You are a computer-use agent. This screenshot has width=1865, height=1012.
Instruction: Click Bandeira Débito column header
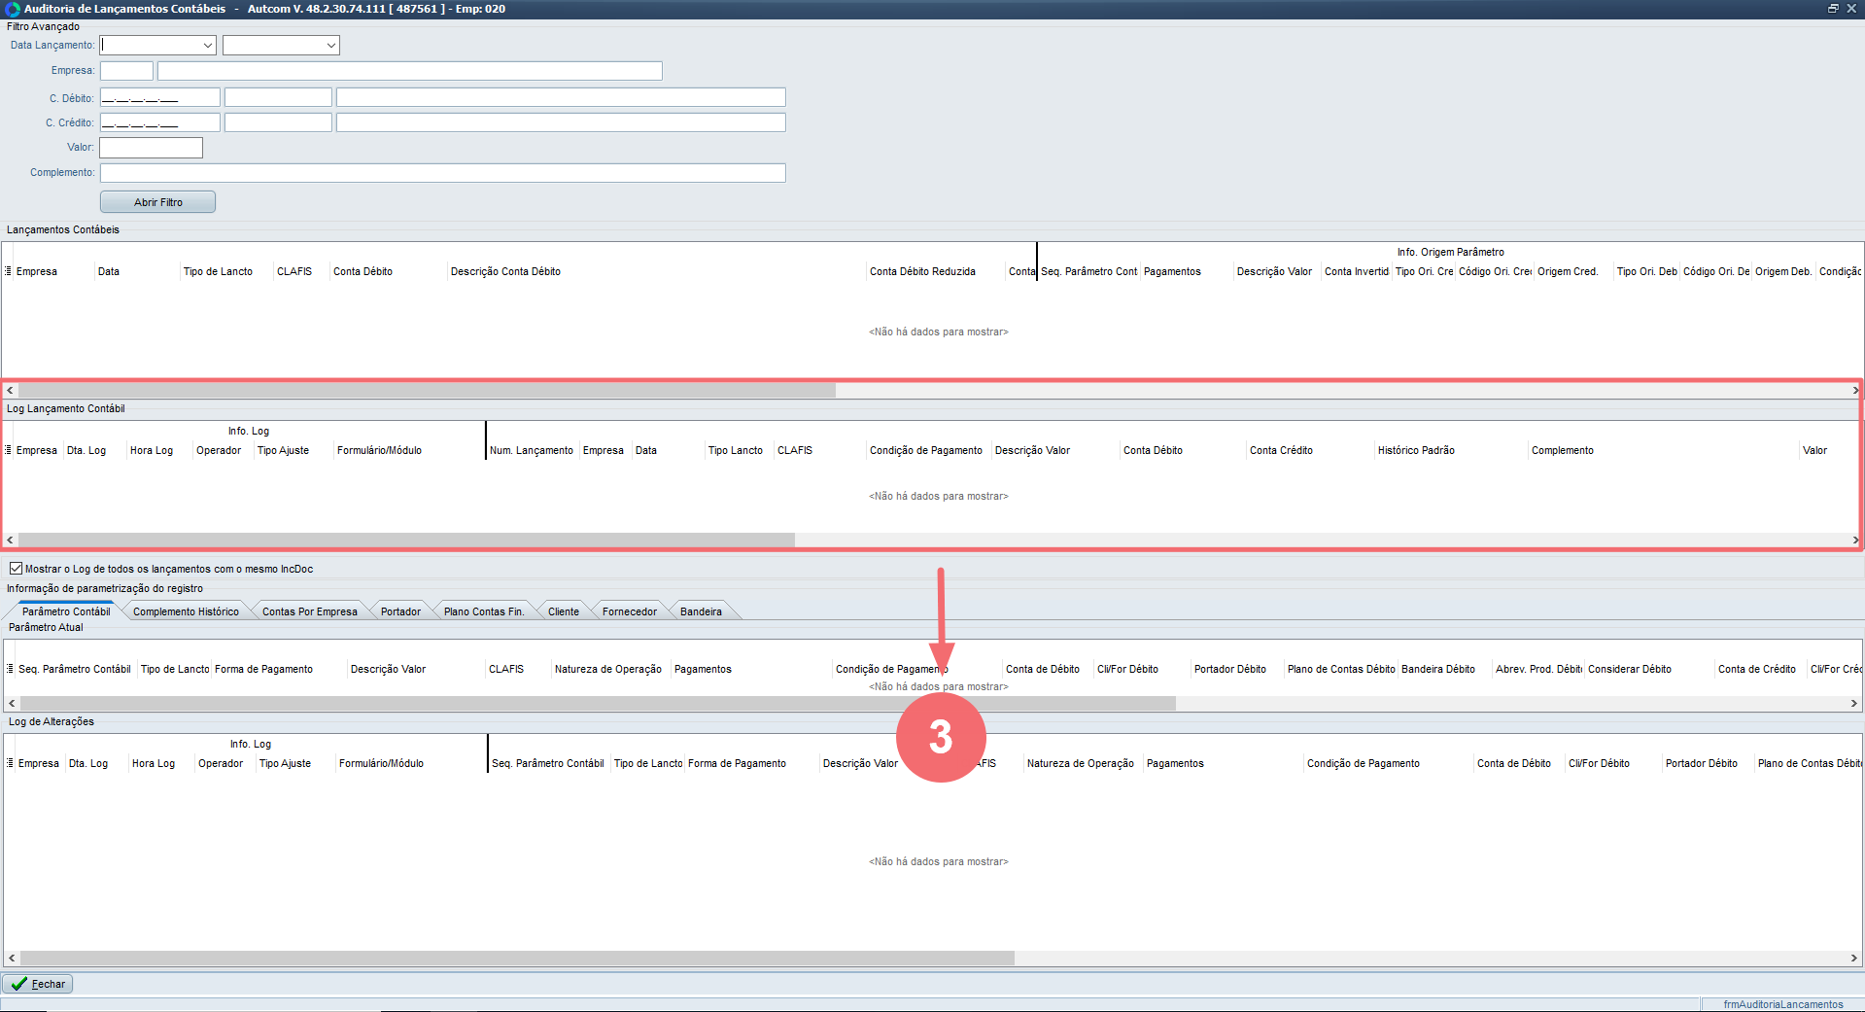tap(1438, 669)
